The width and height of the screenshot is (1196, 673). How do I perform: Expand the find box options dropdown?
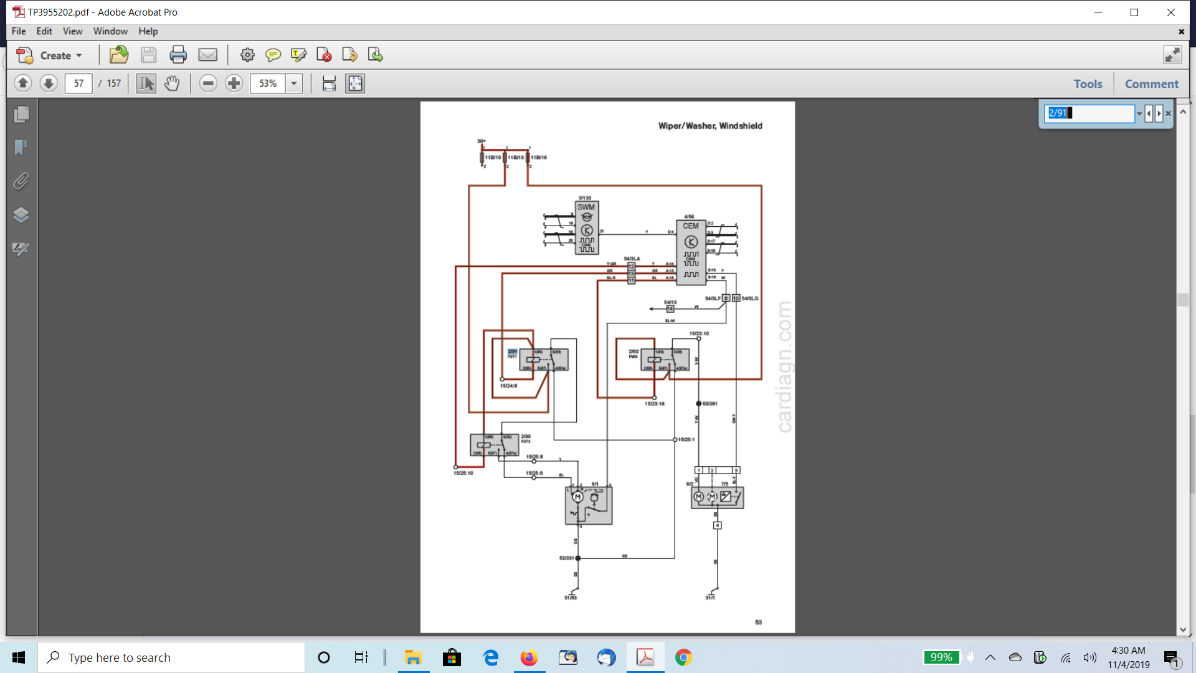1139,113
